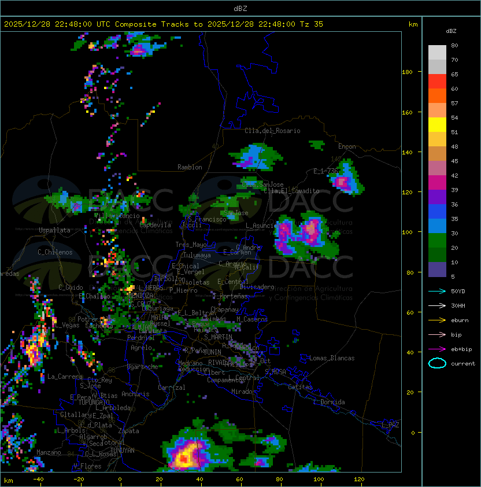481x487 pixels.
Task: Click the '80' dBZ scale value
Action: 454,45
